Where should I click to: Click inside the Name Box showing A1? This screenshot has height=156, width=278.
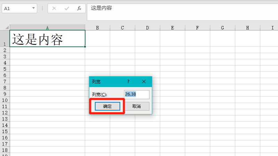[16, 8]
